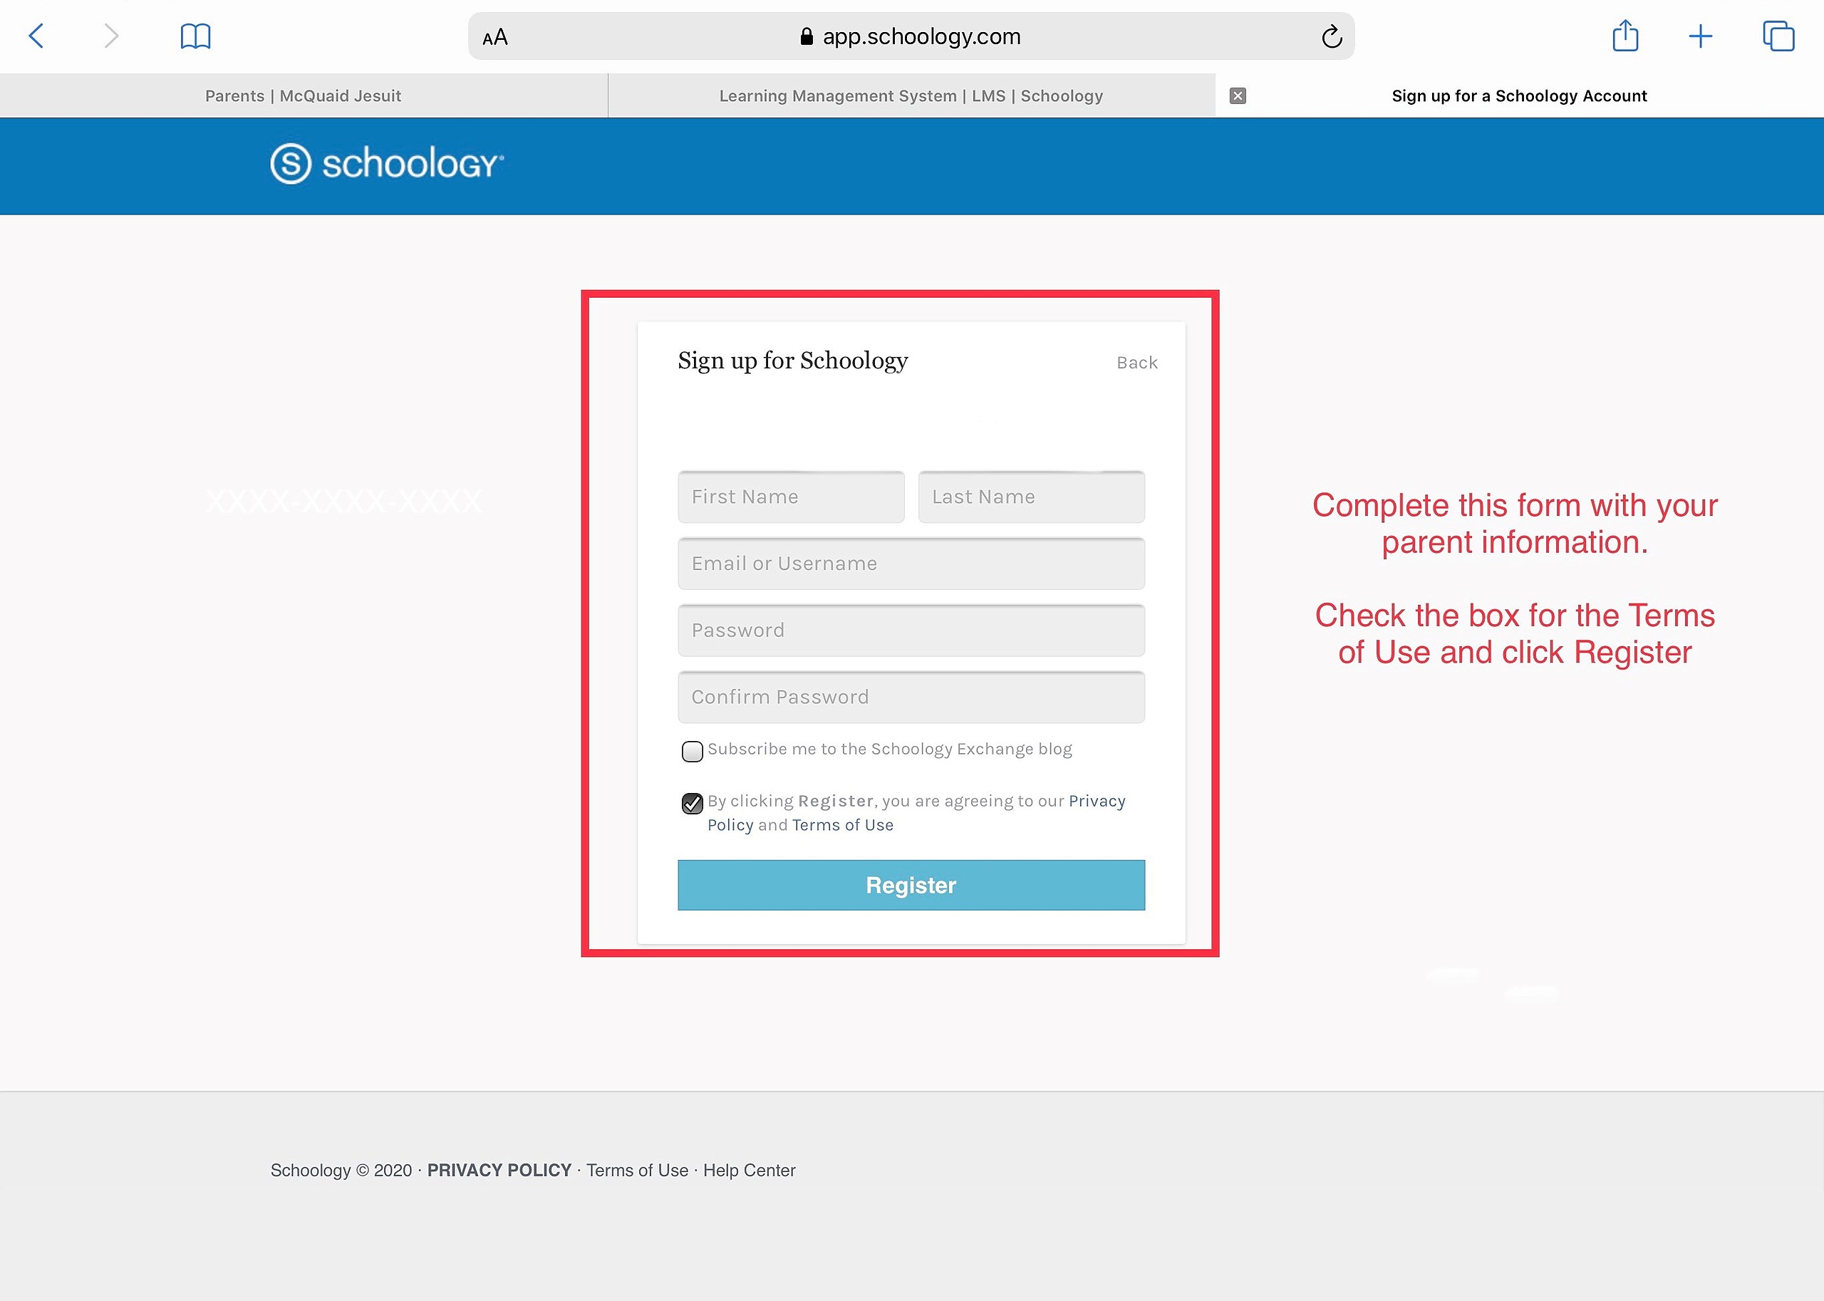
Task: Click the Register button
Action: point(911,885)
